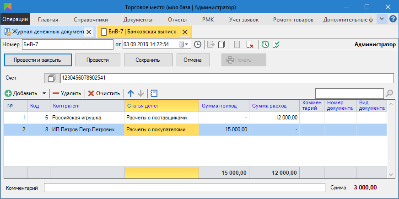Click the Сохранить button
This screenshot has height=199, width=399.
(x=148, y=60)
